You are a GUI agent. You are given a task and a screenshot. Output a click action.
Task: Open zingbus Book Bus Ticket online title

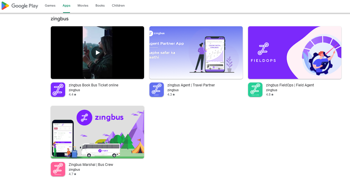pyautogui.click(x=93, y=85)
